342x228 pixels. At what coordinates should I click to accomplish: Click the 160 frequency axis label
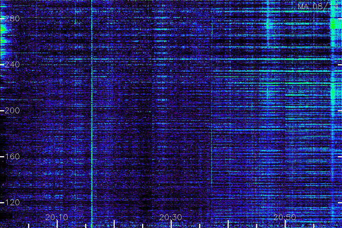click(12, 157)
